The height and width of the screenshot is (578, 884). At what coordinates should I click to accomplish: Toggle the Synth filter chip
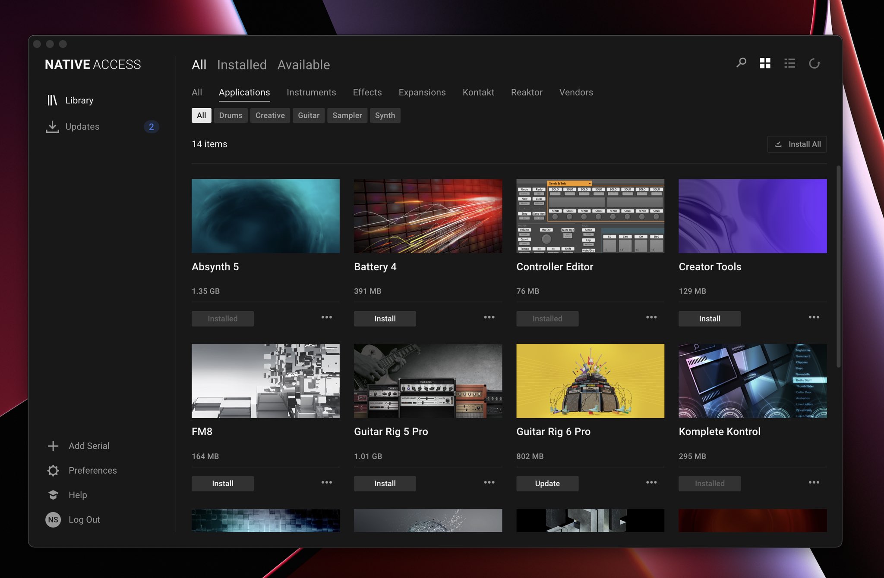pyautogui.click(x=385, y=115)
